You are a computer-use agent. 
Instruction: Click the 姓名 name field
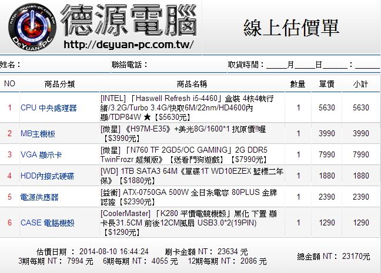55,65
